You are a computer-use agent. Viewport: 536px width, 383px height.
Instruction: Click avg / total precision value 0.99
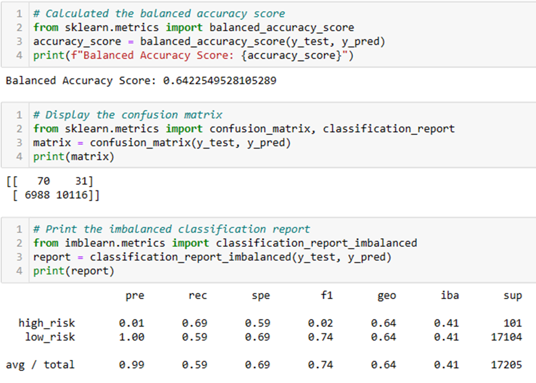pyautogui.click(x=132, y=365)
